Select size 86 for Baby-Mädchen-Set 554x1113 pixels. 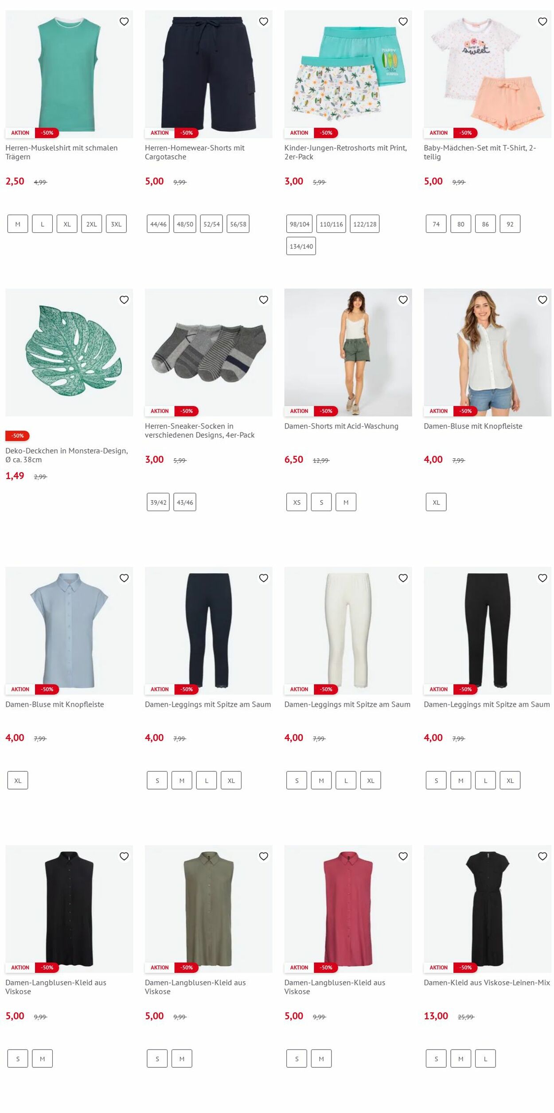click(485, 224)
